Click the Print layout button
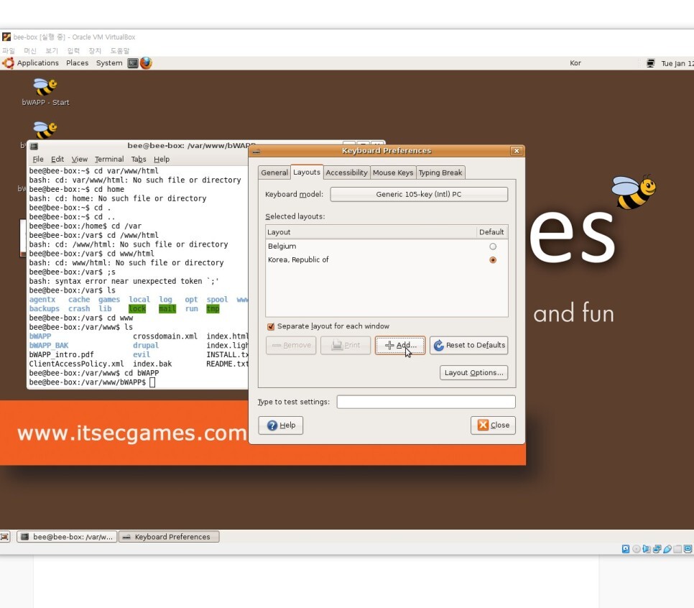This screenshot has height=608, width=694. pyautogui.click(x=346, y=346)
